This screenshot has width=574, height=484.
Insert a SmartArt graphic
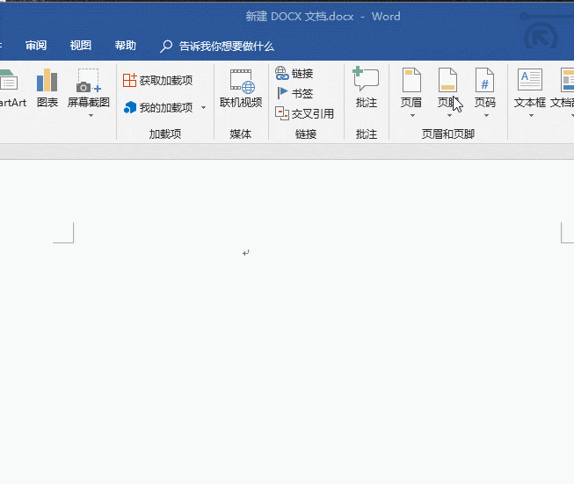pyautogui.click(x=12, y=90)
